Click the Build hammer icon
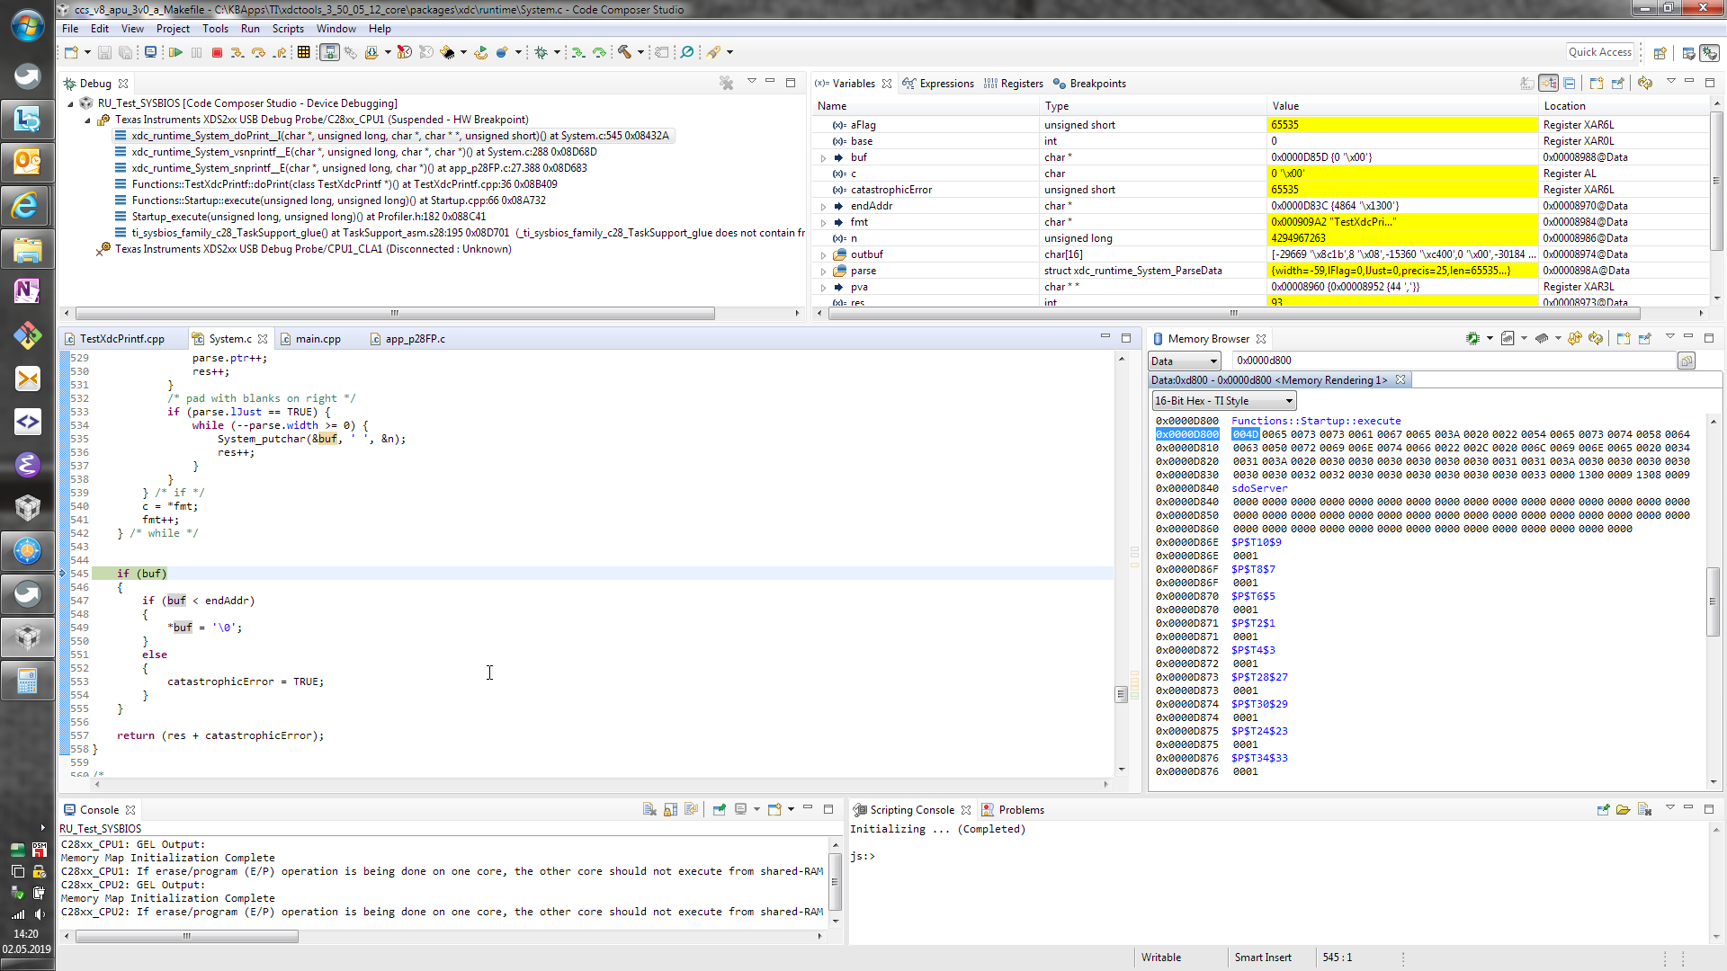Screen dimensions: 1727x971 click(x=624, y=53)
